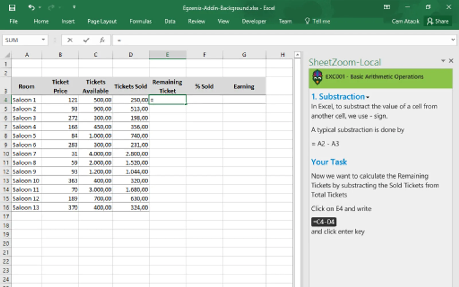The height and width of the screenshot is (287, 459).
Task: Open the Undo history dropdown arrow
Action: click(40, 7)
